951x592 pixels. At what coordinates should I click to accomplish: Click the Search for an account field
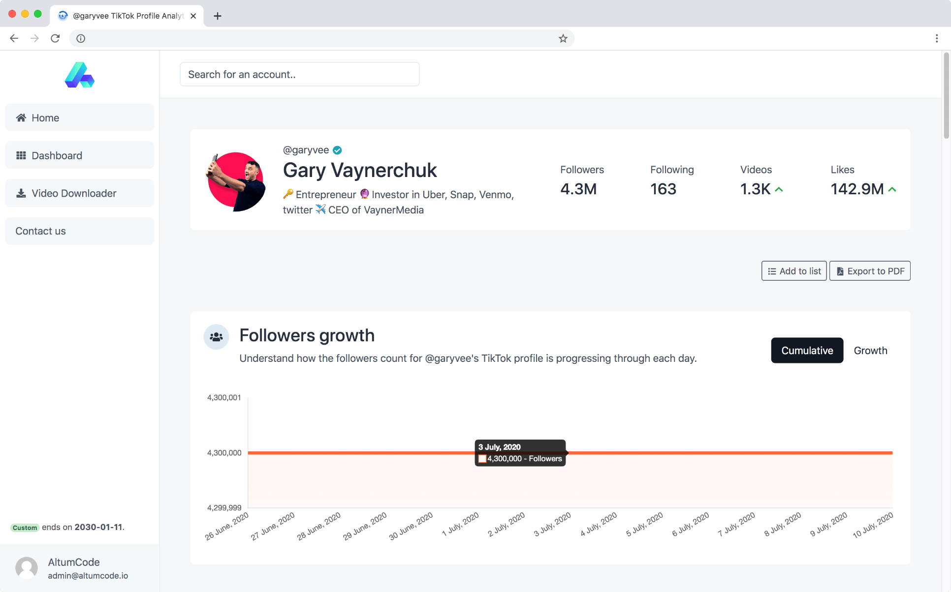(299, 74)
